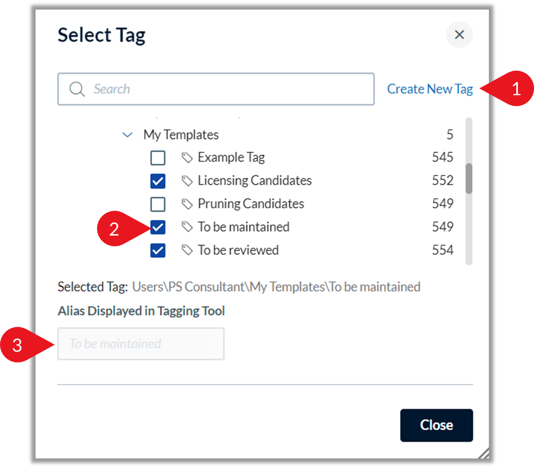
Task: Select the My Templates tree folder
Action: coord(181,135)
